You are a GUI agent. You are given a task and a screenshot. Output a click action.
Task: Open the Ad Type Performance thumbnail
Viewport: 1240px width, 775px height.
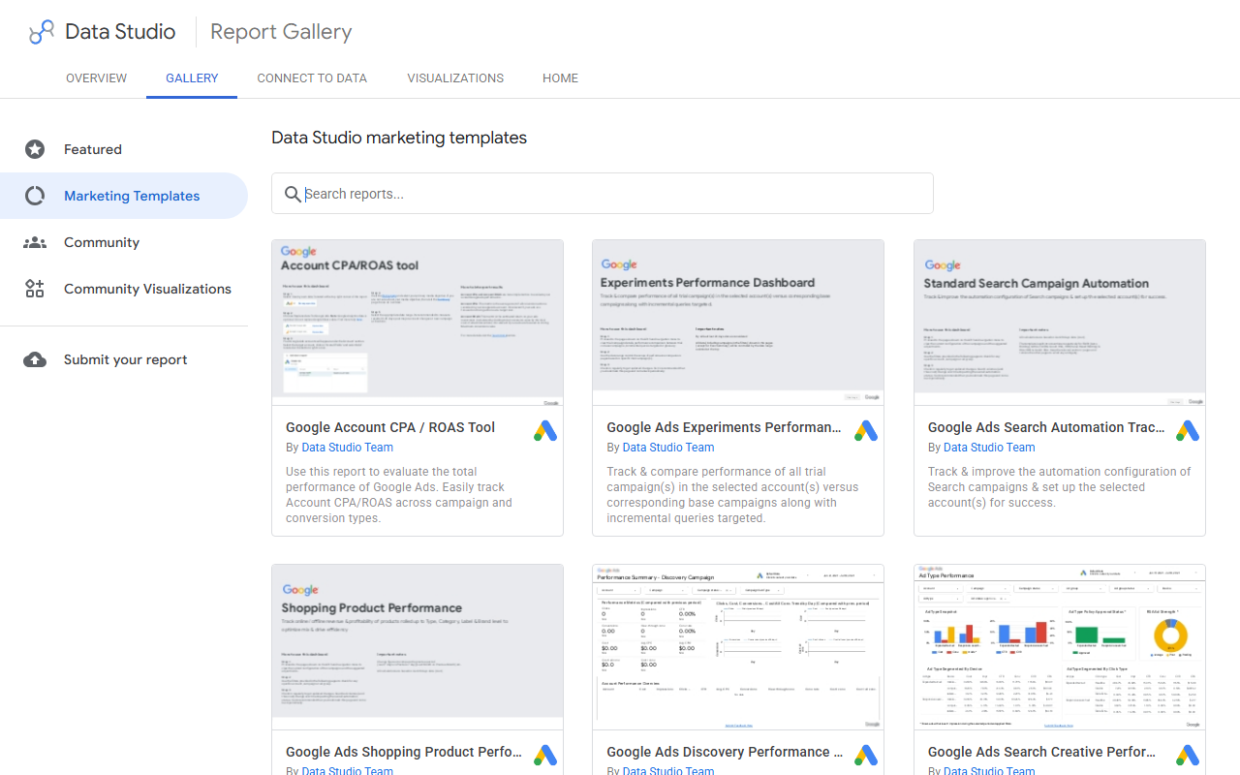tap(1060, 647)
